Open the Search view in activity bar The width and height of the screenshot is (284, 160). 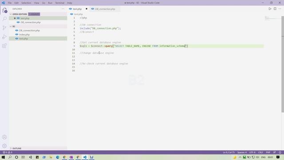[4, 19]
